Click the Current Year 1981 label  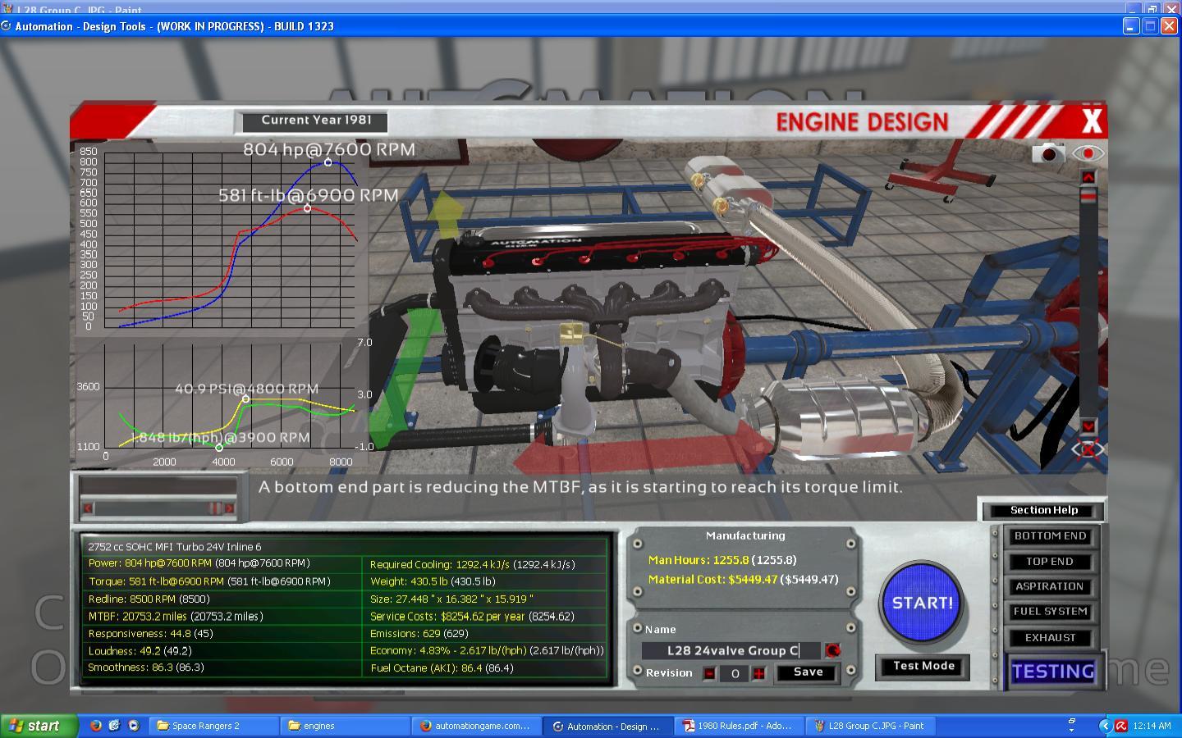(x=316, y=121)
